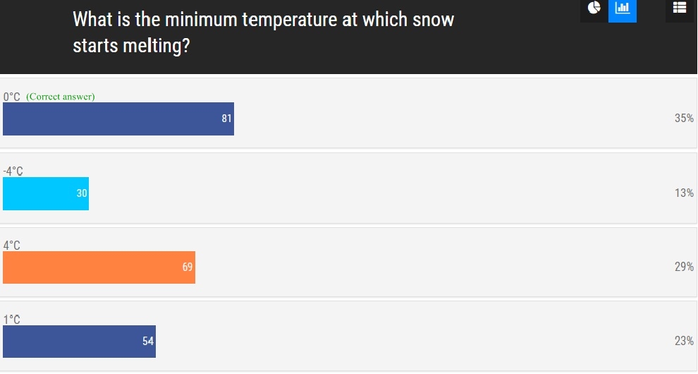Viewport: 698px width, 374px height.
Task: Click the 13% percentage value
Action: point(684,193)
